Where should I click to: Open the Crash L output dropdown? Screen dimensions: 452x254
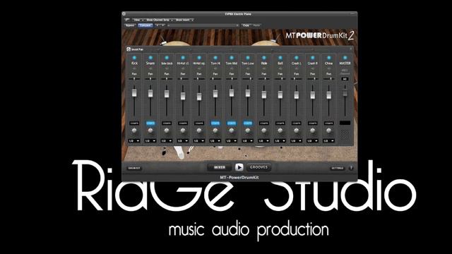click(297, 141)
